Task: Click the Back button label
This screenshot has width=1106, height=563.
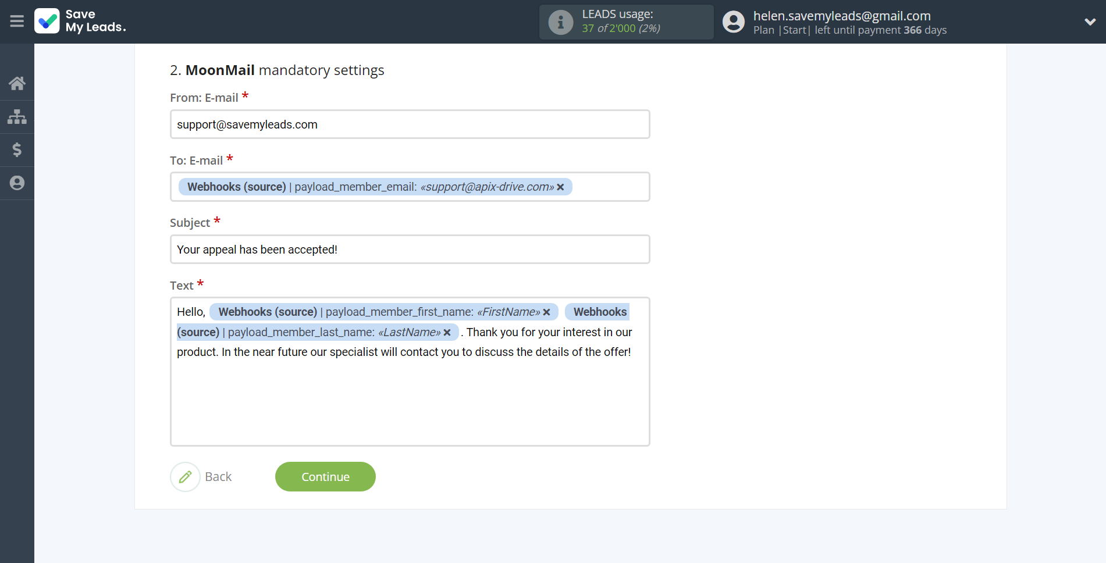Action: coord(218,477)
